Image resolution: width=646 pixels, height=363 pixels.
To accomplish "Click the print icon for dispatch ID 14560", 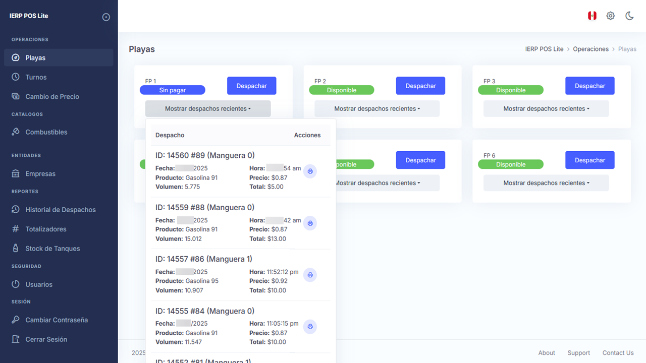I will [310, 171].
